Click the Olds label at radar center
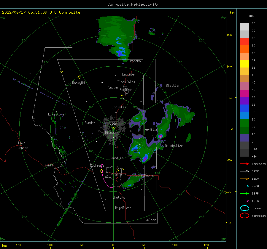Screen dimensions: 267x249 113,123
